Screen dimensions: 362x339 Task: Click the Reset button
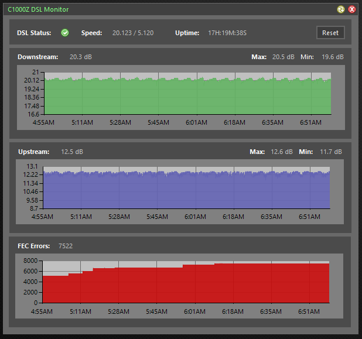coord(330,33)
